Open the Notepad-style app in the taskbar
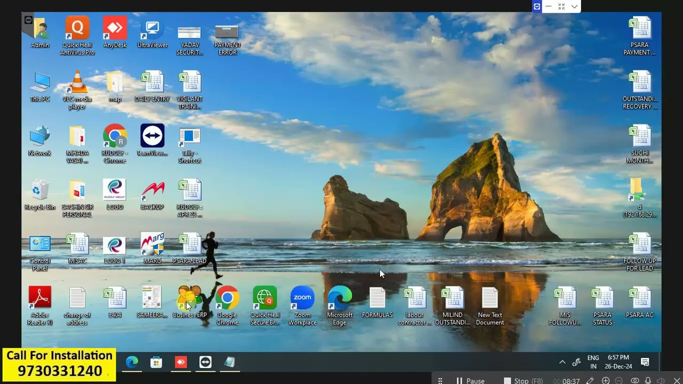 pos(230,362)
